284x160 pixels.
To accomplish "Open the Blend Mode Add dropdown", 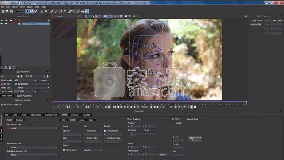I will pyautogui.click(x=25, y=80).
